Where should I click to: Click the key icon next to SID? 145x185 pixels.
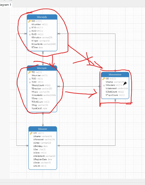(104, 79)
